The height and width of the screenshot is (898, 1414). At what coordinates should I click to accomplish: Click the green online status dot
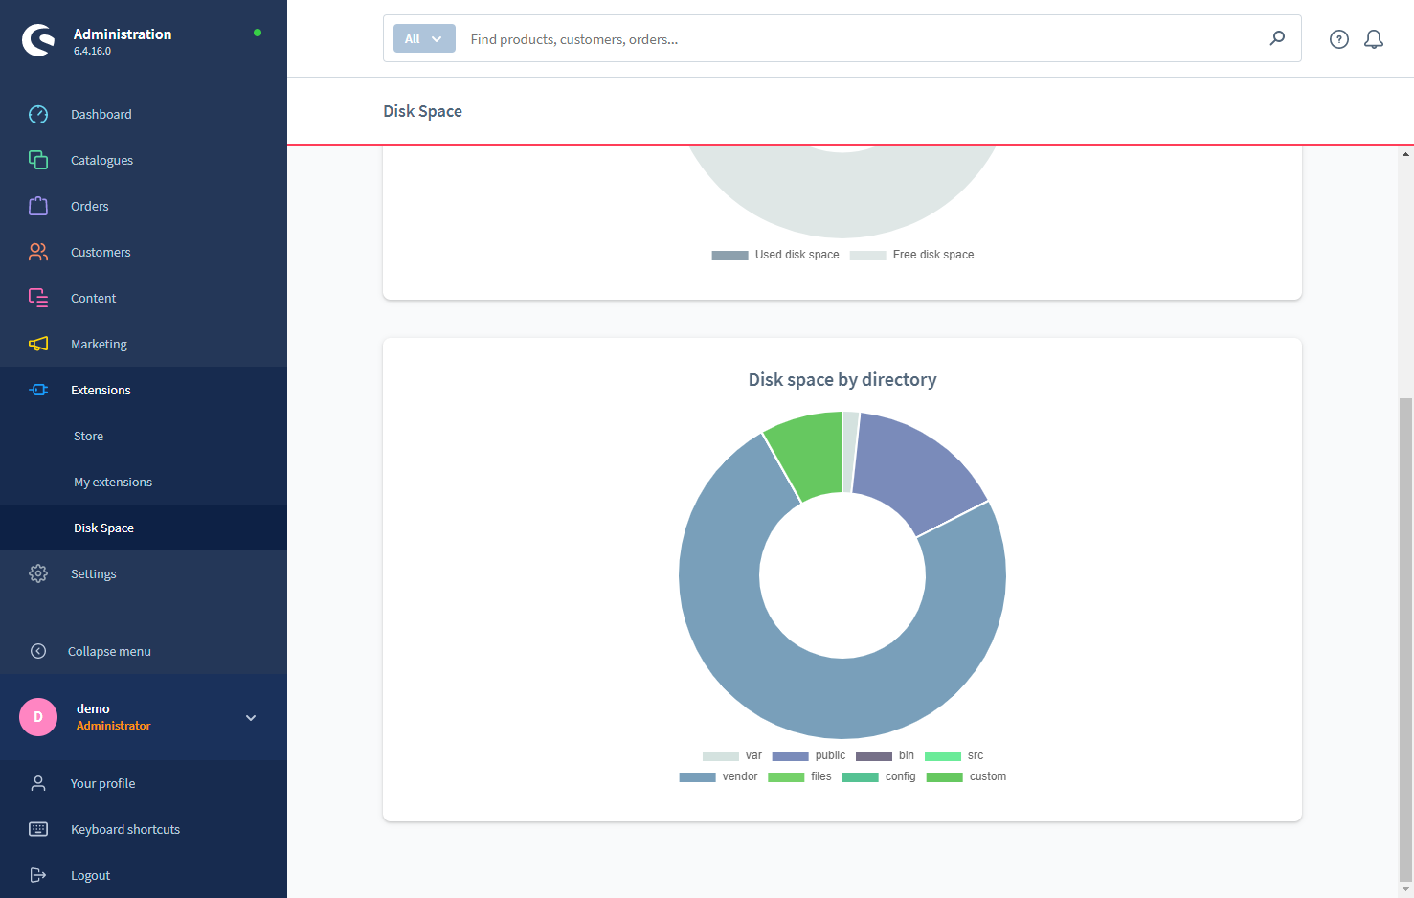(258, 33)
